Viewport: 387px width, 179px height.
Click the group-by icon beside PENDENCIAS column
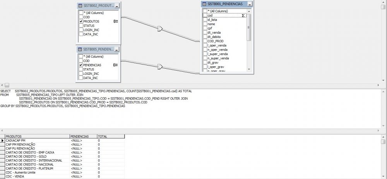[116, 65]
